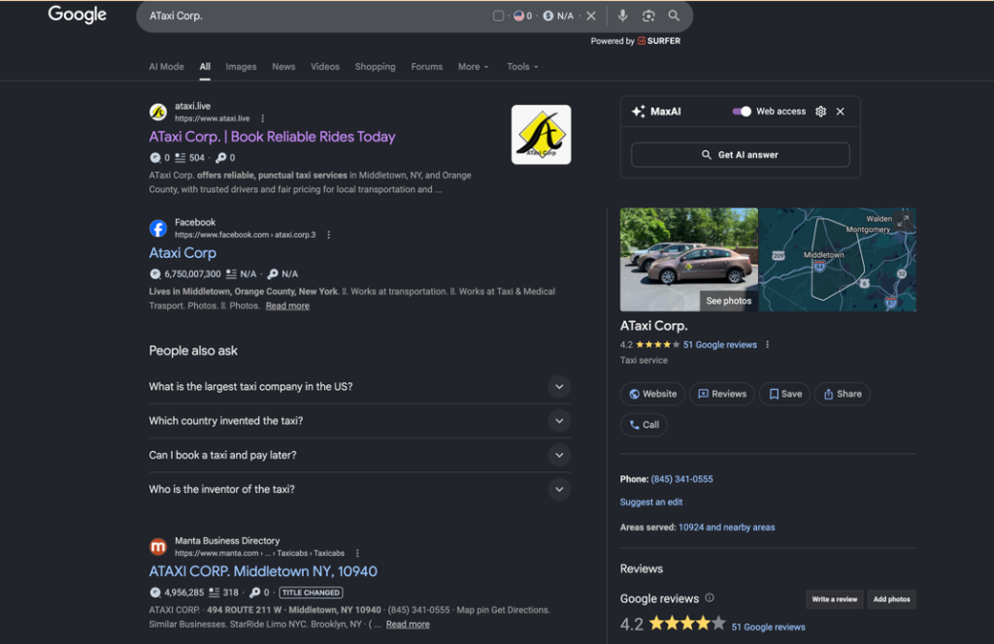Image resolution: width=994 pixels, height=644 pixels.
Task: Select the Images tab
Action: pyautogui.click(x=241, y=67)
